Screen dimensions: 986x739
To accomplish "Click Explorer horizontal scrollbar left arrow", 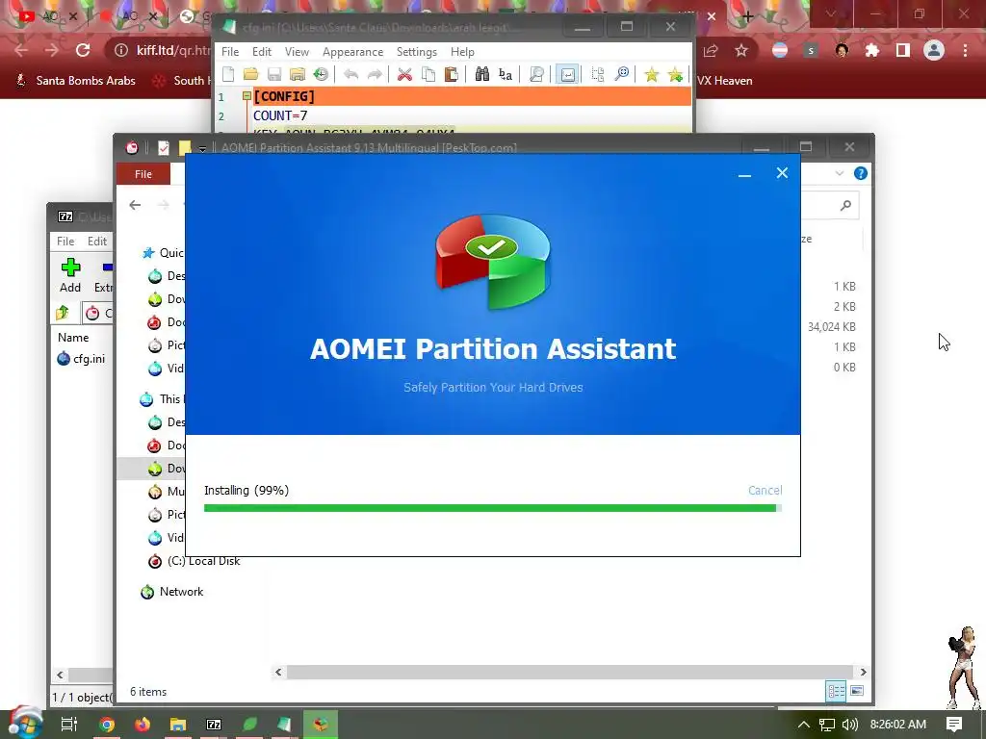I will click(x=278, y=672).
